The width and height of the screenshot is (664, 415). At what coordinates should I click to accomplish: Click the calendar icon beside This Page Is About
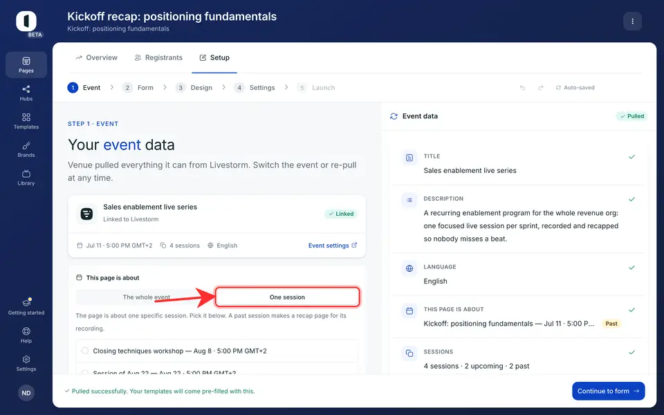coord(409,311)
